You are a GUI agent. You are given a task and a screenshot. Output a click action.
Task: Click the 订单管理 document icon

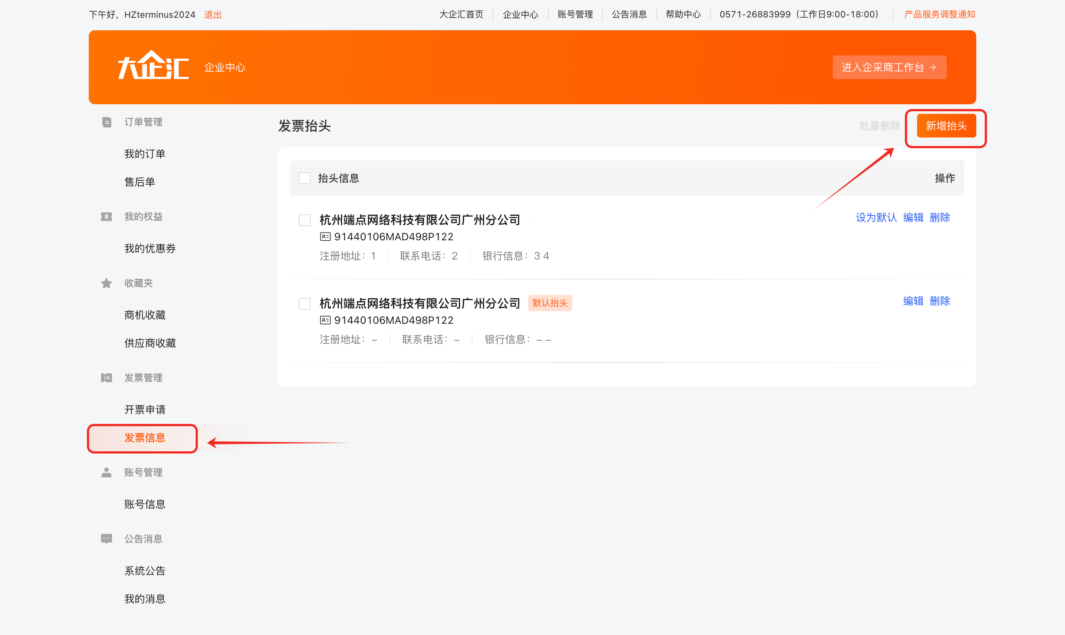coord(106,122)
